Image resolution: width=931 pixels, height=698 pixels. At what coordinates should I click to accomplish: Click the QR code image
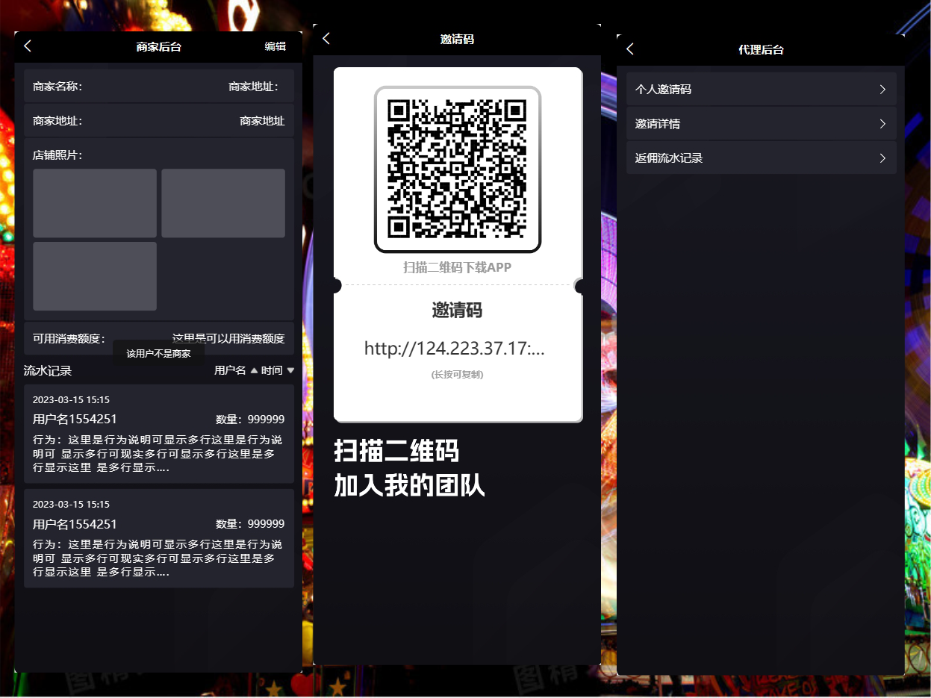(x=457, y=169)
